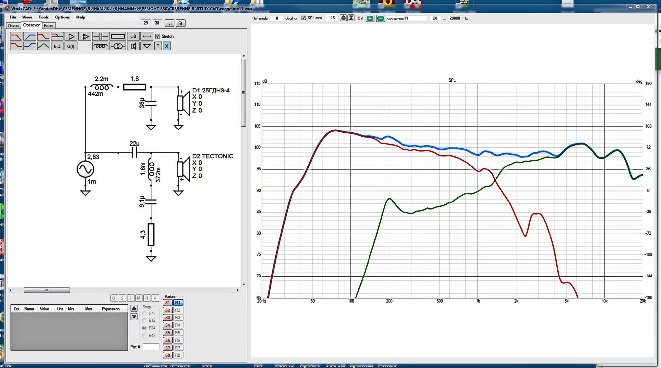Switch to the Drivers tab
This screenshot has width=661, height=368.
14,26
